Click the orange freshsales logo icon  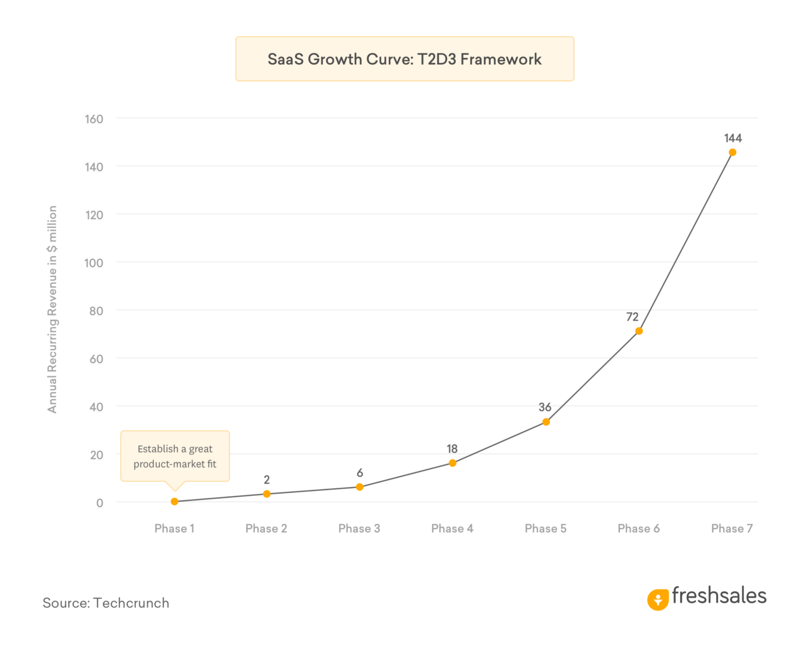pyautogui.click(x=658, y=599)
